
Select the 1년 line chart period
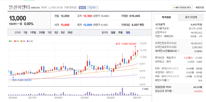point(50,32)
